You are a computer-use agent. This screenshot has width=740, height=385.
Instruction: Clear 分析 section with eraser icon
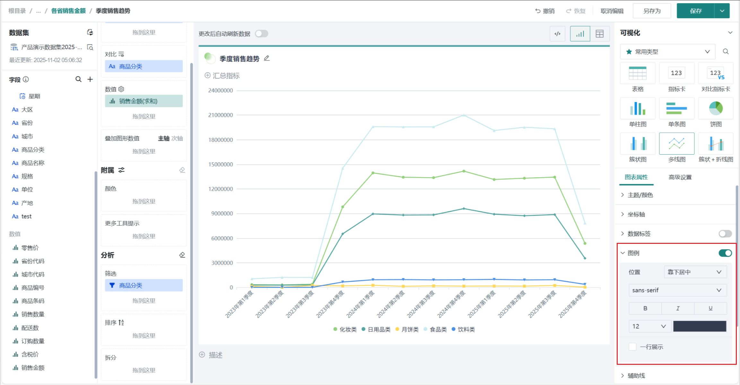(x=182, y=255)
